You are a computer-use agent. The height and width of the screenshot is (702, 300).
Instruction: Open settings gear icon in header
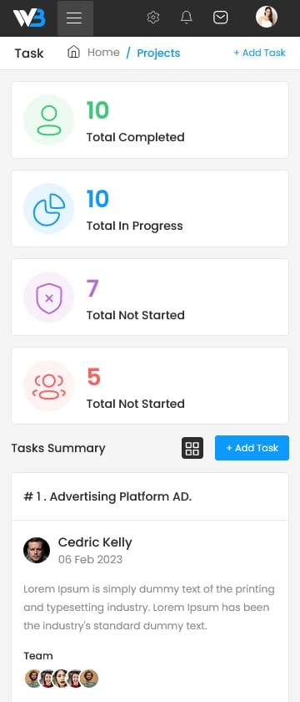click(x=153, y=18)
